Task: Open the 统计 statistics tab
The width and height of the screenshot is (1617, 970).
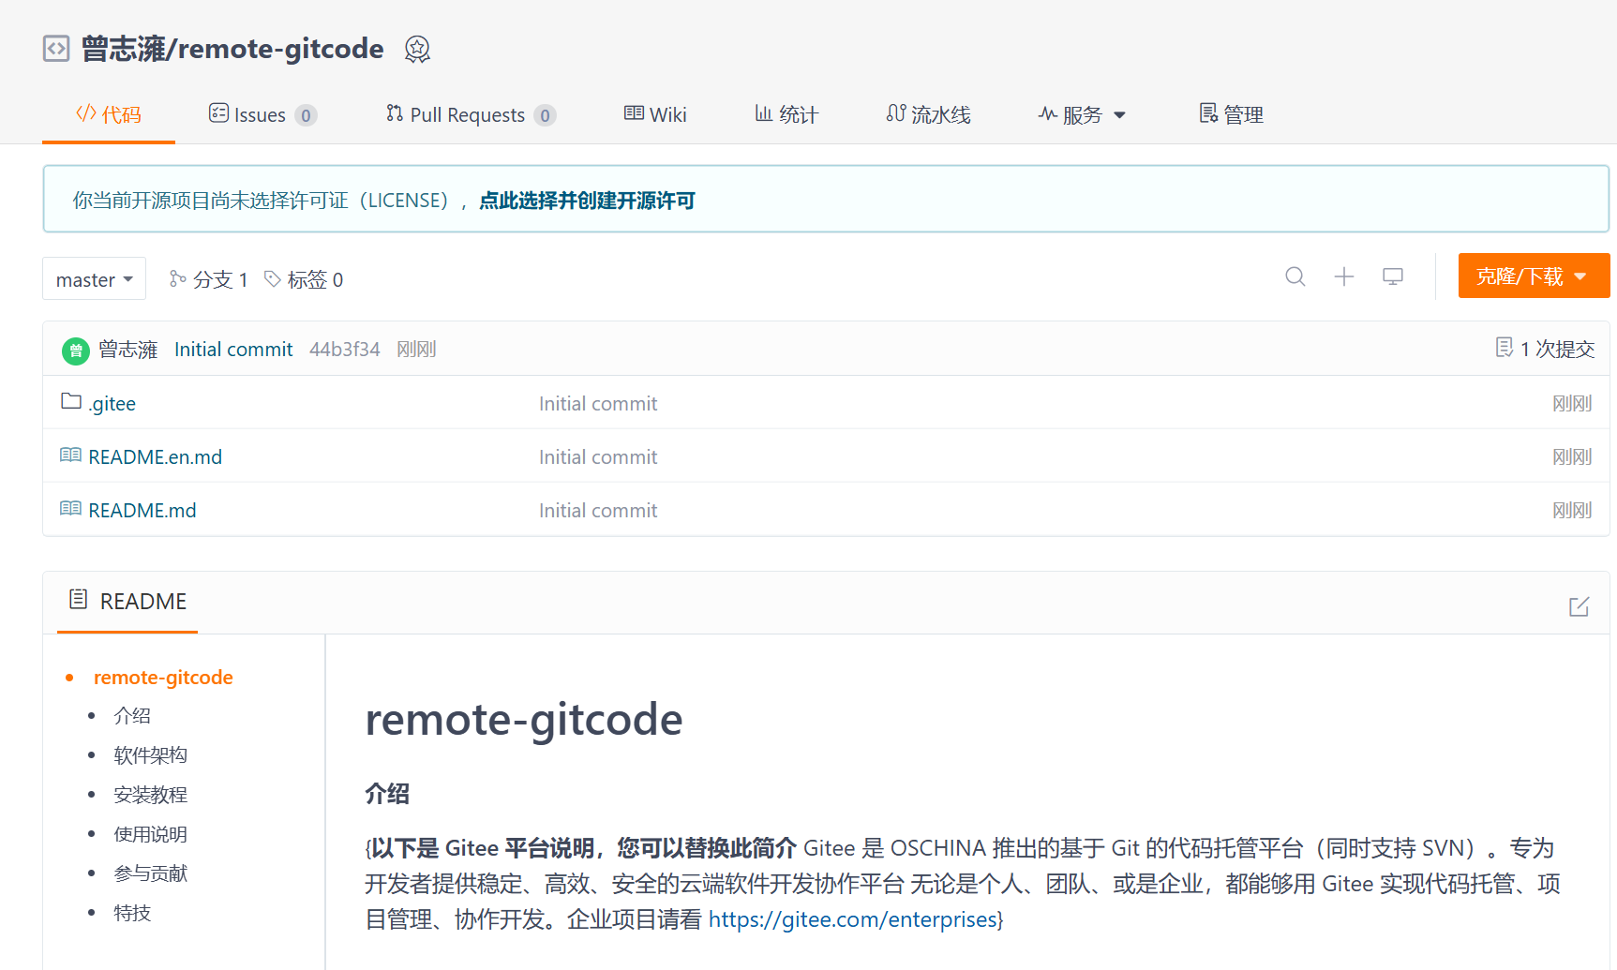Action: tap(786, 114)
